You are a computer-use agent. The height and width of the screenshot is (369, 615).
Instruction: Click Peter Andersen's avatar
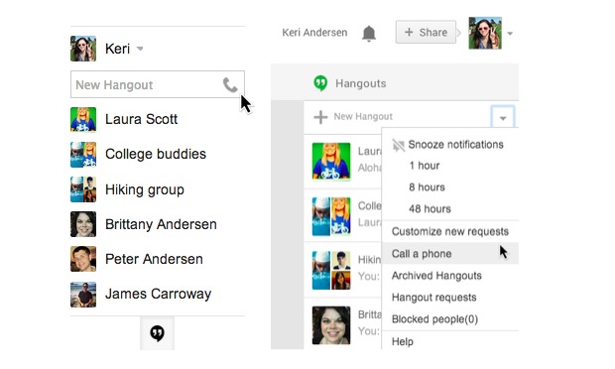83,259
